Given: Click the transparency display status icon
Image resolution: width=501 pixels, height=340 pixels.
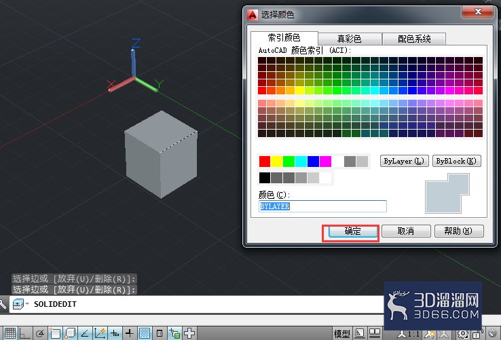Looking at the screenshot, I should (145, 333).
